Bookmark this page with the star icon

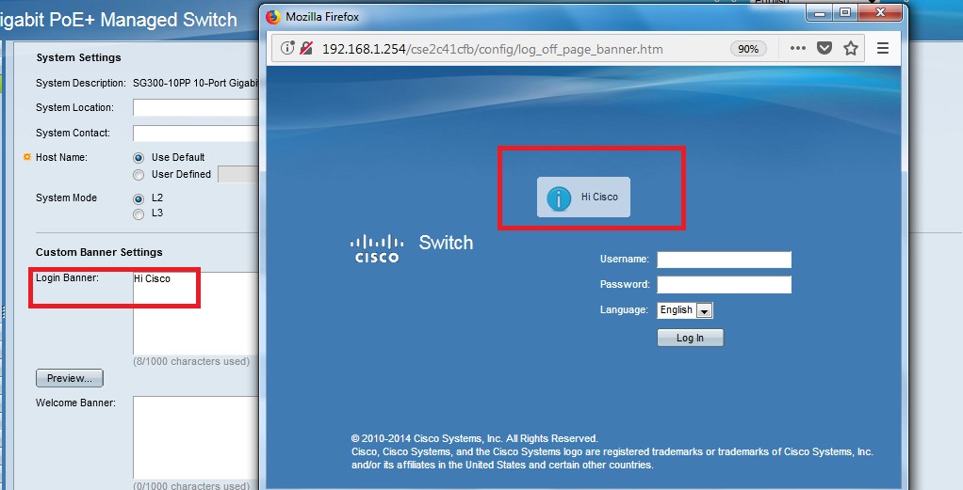[851, 49]
